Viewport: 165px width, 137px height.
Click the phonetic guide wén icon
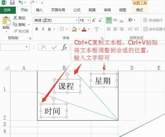point(97,29)
